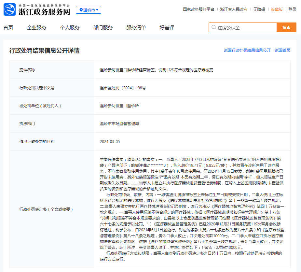This screenshot has height=272, width=301.
Task: Open 部门服务 navigation item
Action: click(103, 27)
